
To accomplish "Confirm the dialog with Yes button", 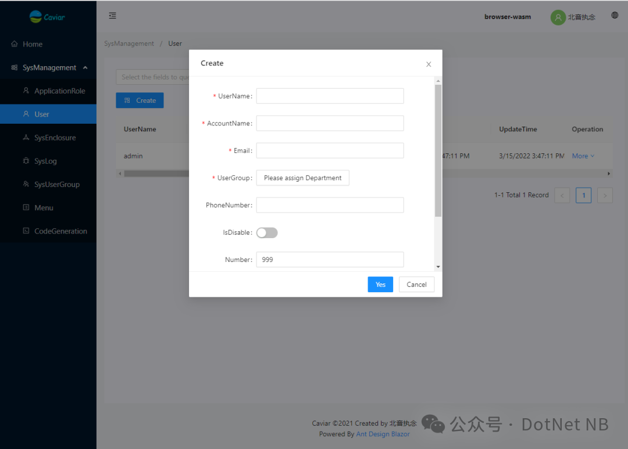I will click(380, 285).
